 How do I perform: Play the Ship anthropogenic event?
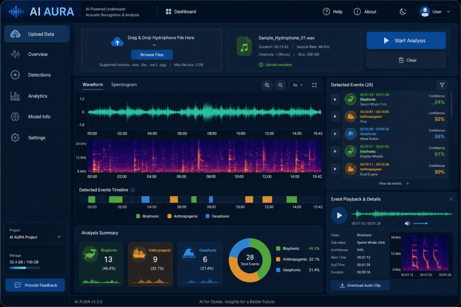335,117
